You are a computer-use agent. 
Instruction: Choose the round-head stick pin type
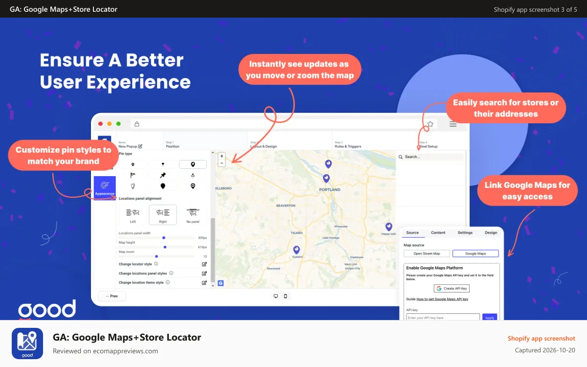tap(163, 164)
